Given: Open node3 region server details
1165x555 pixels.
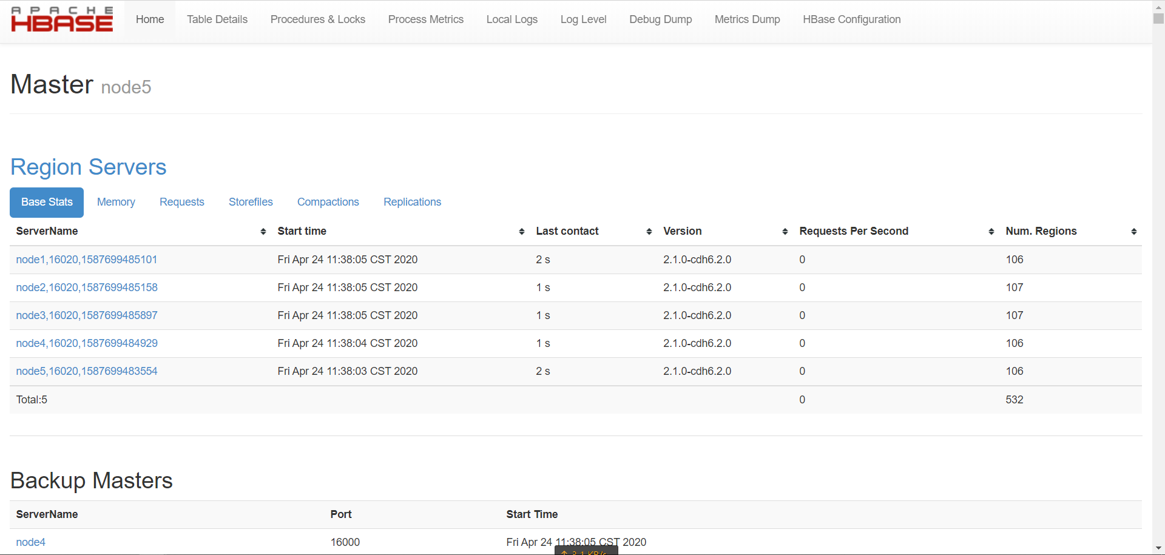Looking at the screenshot, I should coord(86,315).
